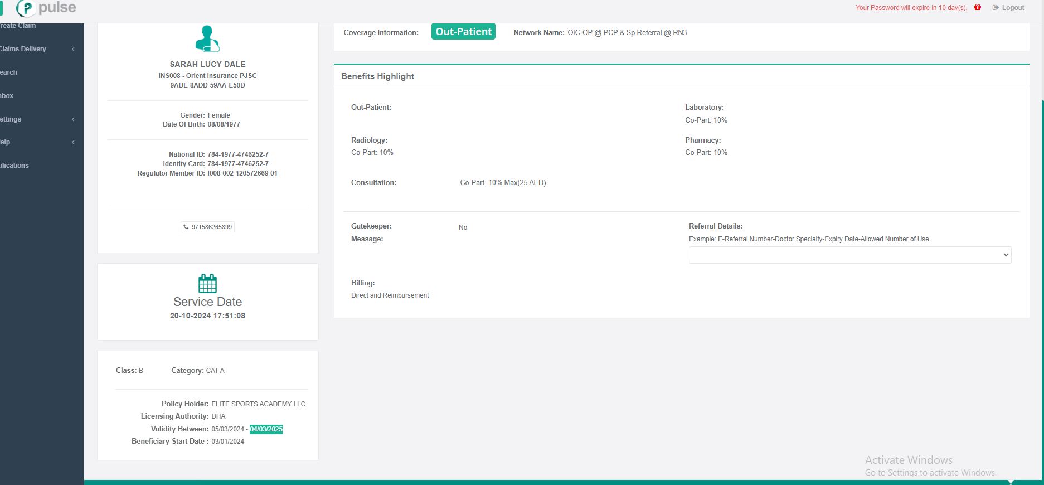The width and height of the screenshot is (1044, 485).
Task: Expand the Claims Delivery sidebar chevron
Action: pyautogui.click(x=73, y=49)
